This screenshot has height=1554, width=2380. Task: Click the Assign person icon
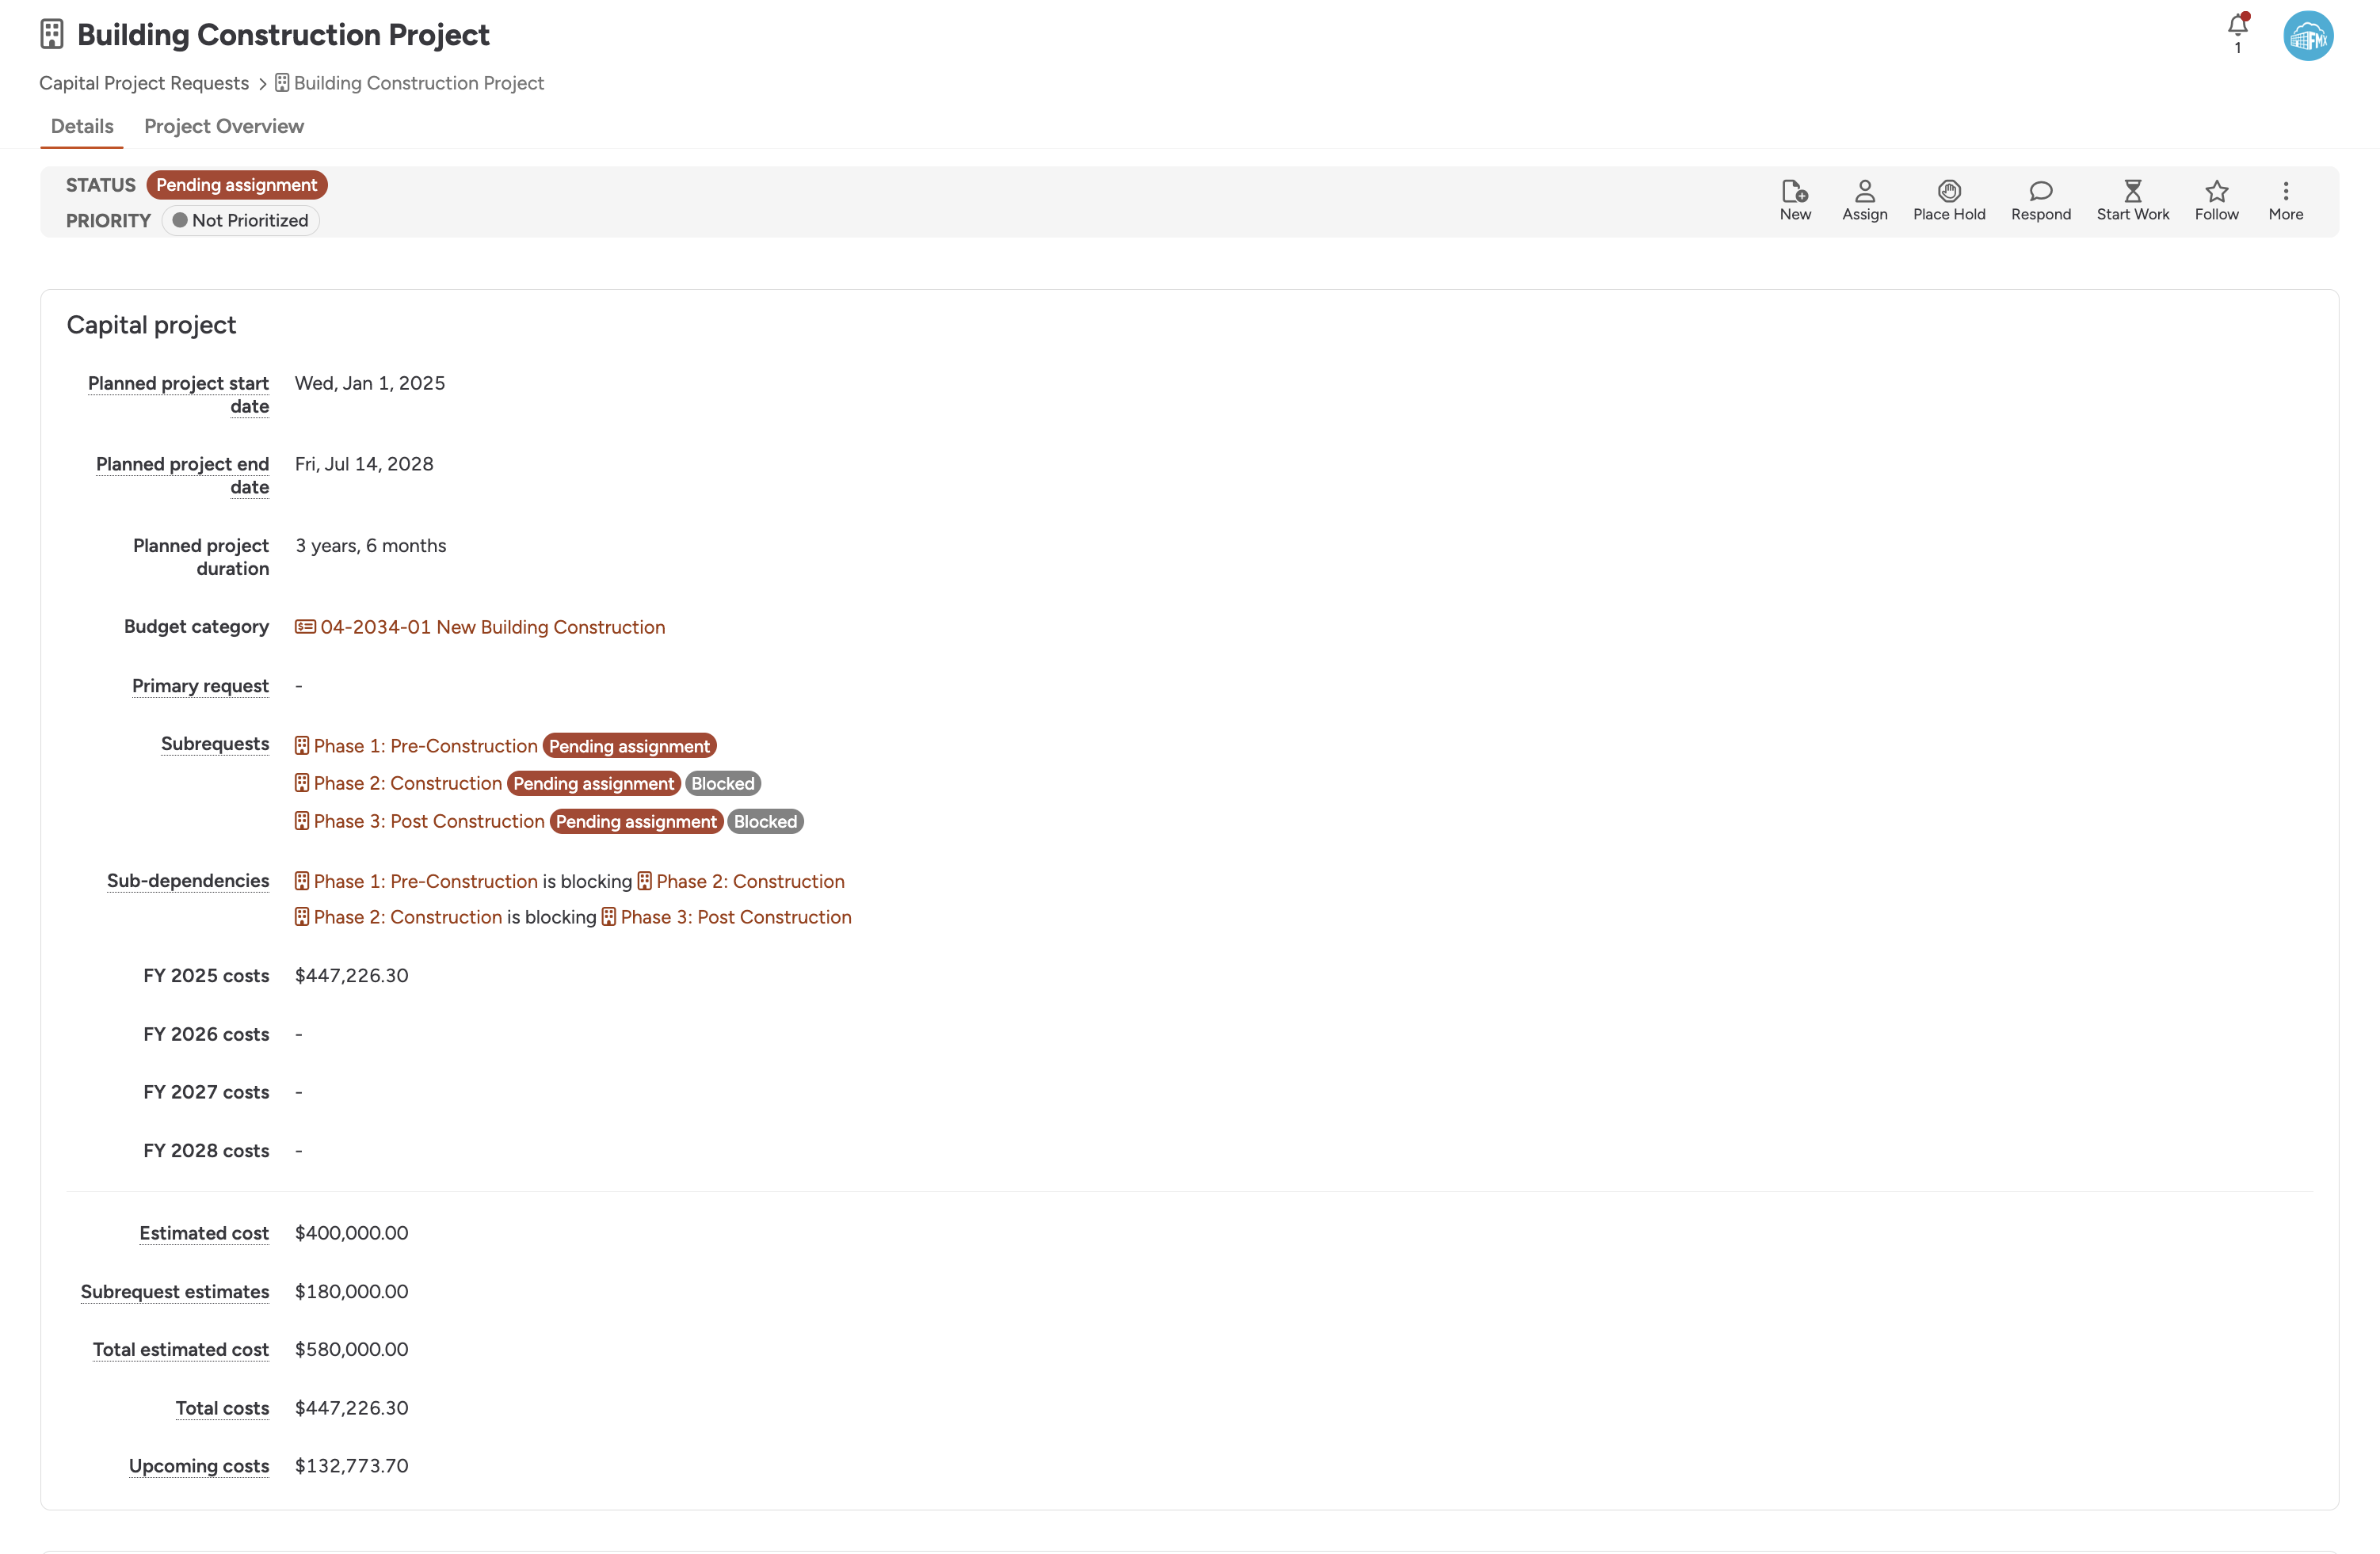pyautogui.click(x=1864, y=199)
